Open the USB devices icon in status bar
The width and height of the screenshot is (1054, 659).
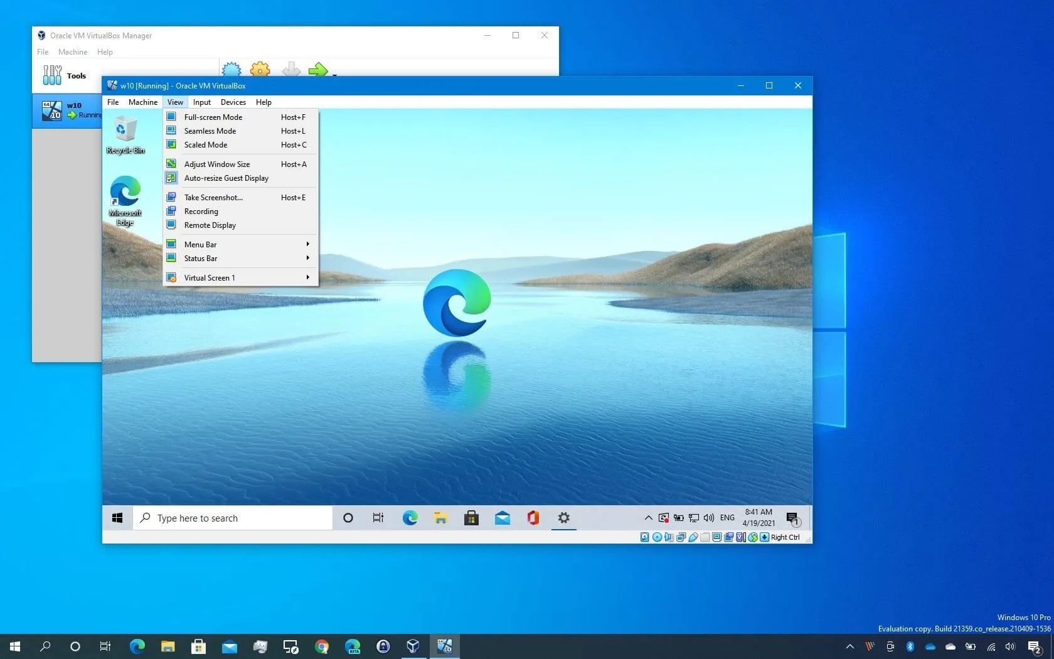[693, 537]
